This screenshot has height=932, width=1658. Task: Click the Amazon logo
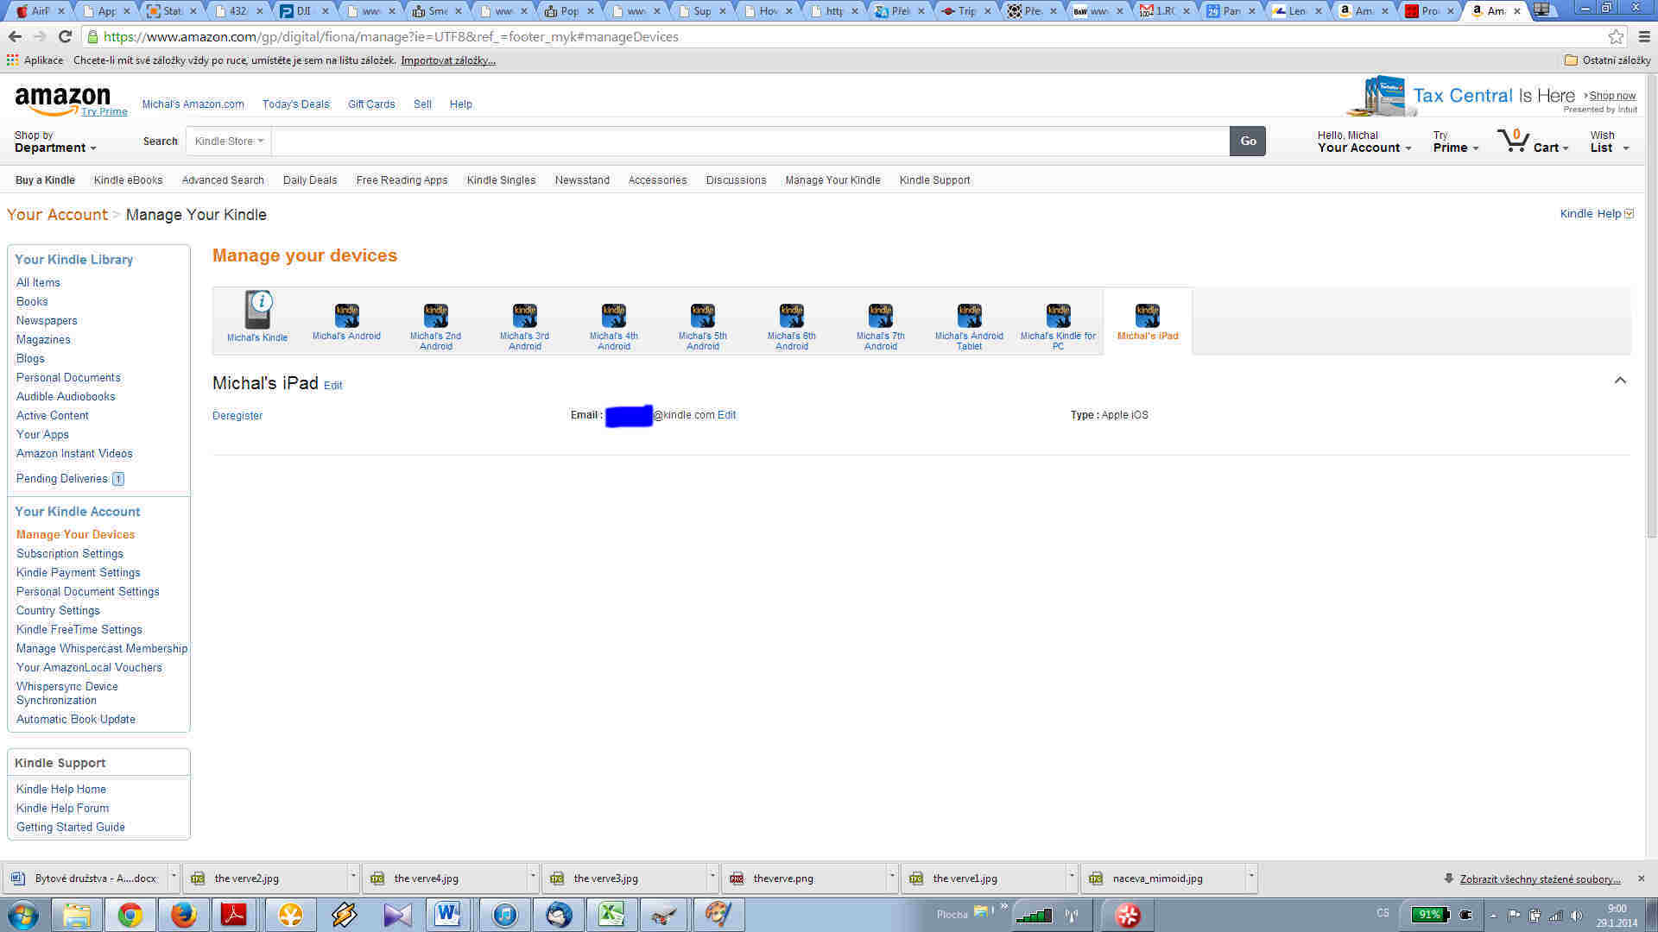62,99
